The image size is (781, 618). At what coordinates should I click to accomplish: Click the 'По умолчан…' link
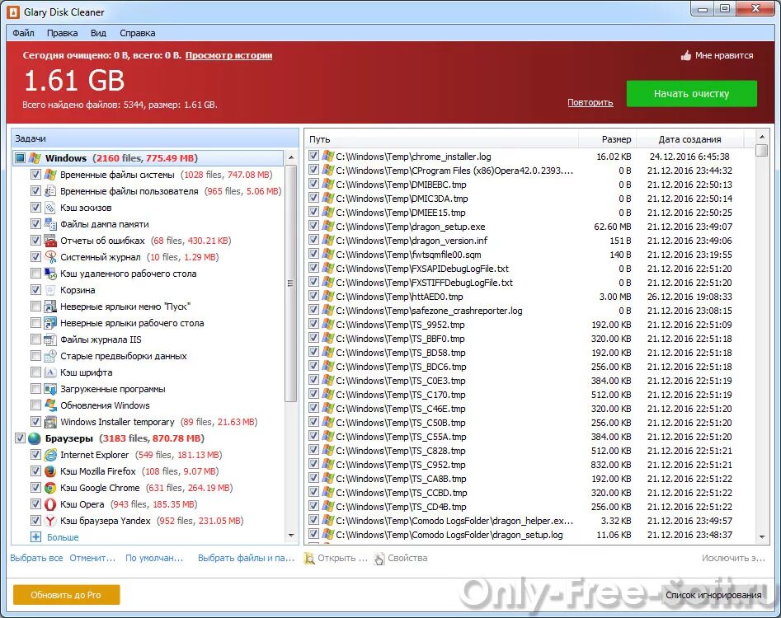click(x=154, y=559)
